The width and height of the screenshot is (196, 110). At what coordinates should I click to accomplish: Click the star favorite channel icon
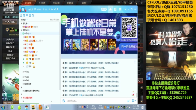tap(49, 9)
